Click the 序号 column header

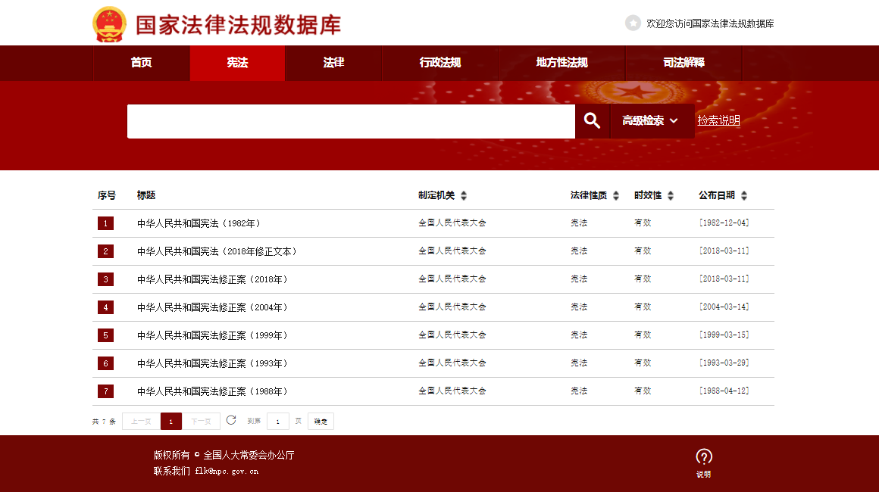tap(107, 195)
